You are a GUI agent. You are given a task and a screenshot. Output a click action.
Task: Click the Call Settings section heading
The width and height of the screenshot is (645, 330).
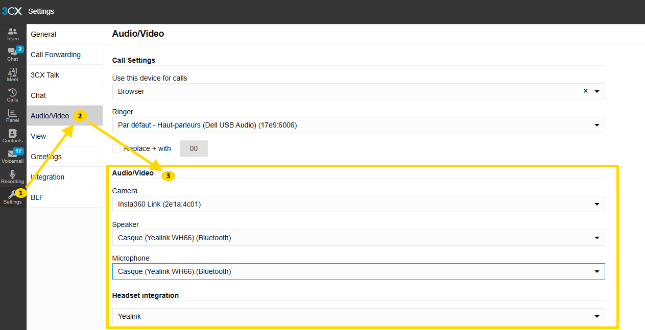tap(134, 60)
